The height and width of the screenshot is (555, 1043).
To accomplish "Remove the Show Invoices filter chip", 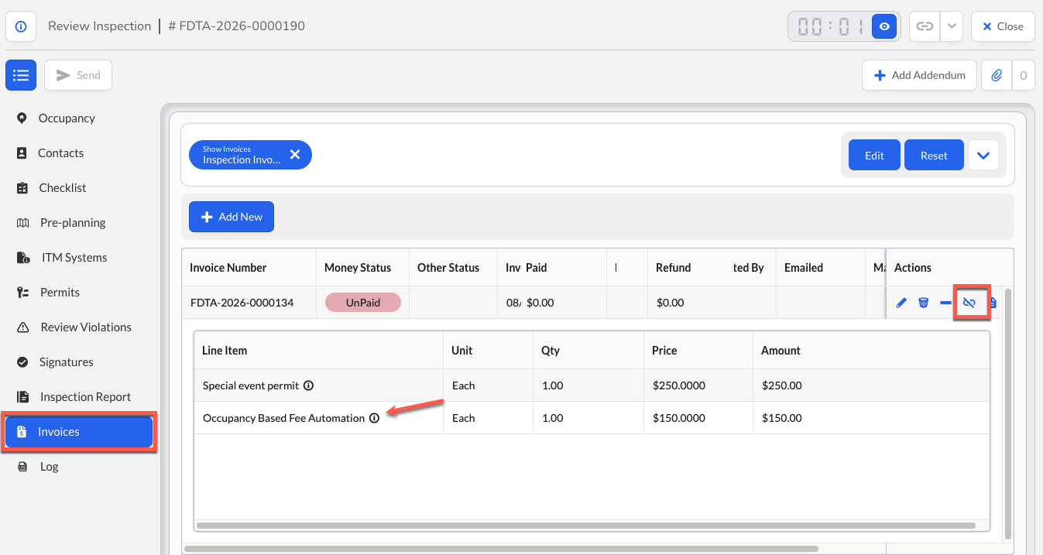I will (x=295, y=155).
